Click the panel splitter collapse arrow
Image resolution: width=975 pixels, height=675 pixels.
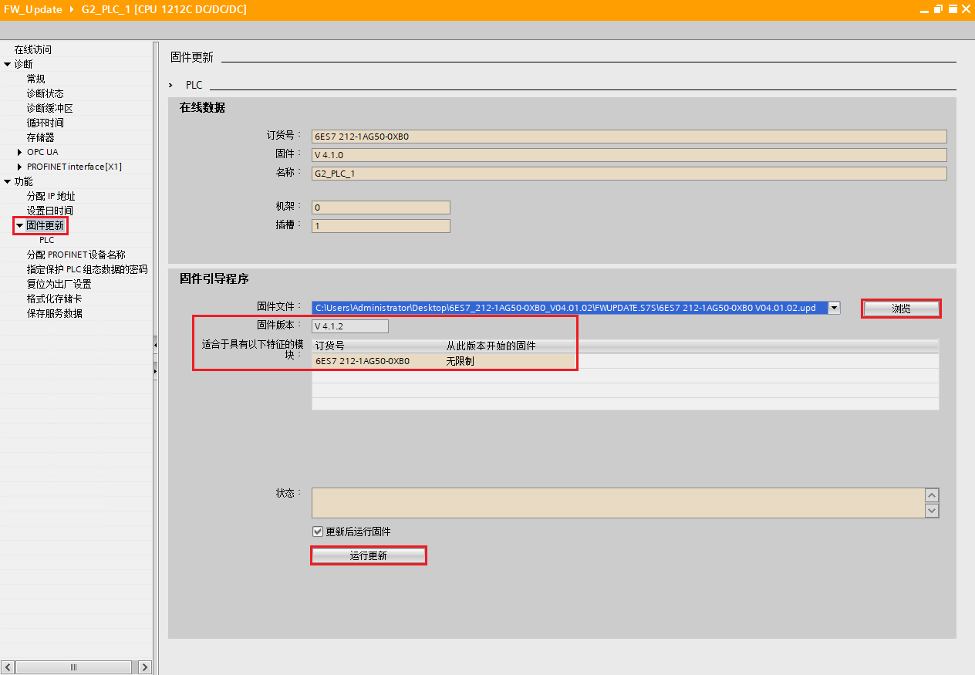point(155,344)
